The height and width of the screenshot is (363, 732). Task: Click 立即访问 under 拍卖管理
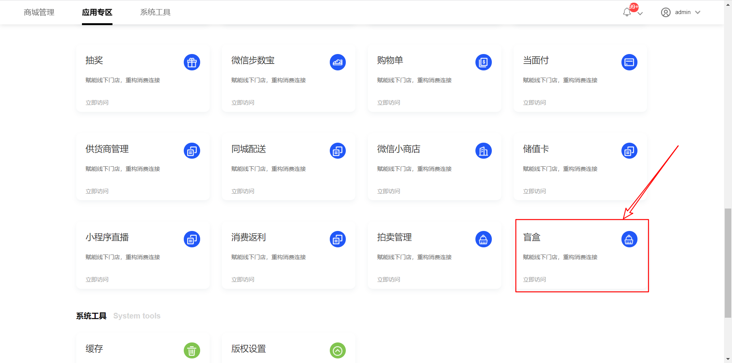388,279
